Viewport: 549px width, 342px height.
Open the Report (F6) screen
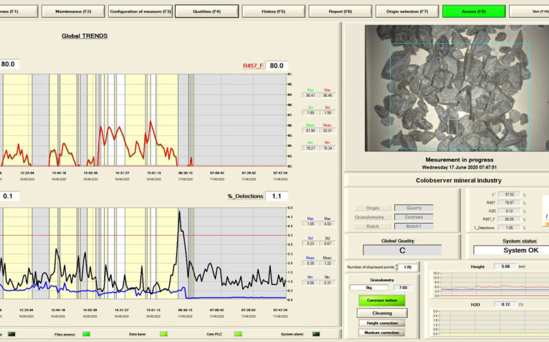point(340,11)
